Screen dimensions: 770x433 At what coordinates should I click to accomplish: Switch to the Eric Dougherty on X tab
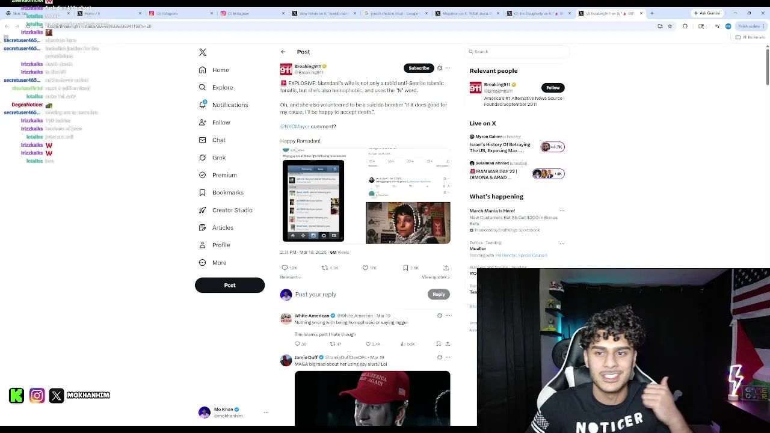pyautogui.click(x=538, y=13)
